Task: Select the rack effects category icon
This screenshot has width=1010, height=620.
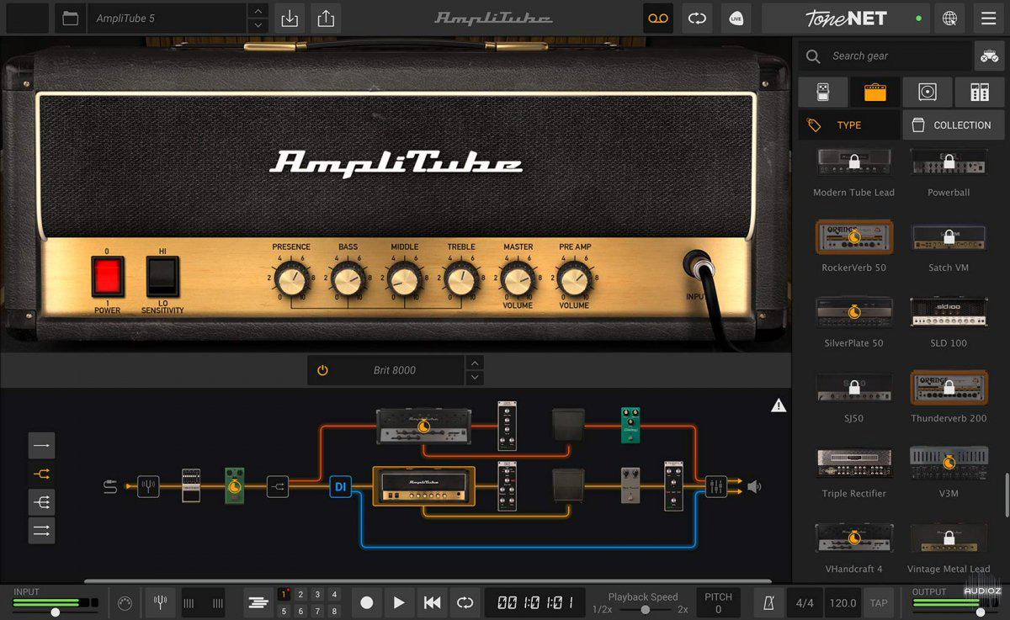Action: pyautogui.click(x=980, y=92)
